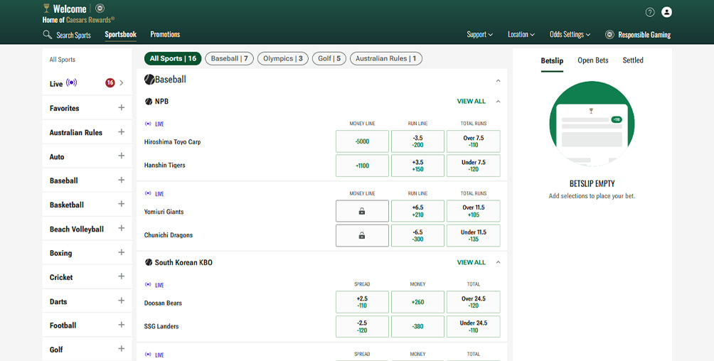Click the Caesars trophy logo
Screen dimensions: 714x361
[x=46, y=8]
